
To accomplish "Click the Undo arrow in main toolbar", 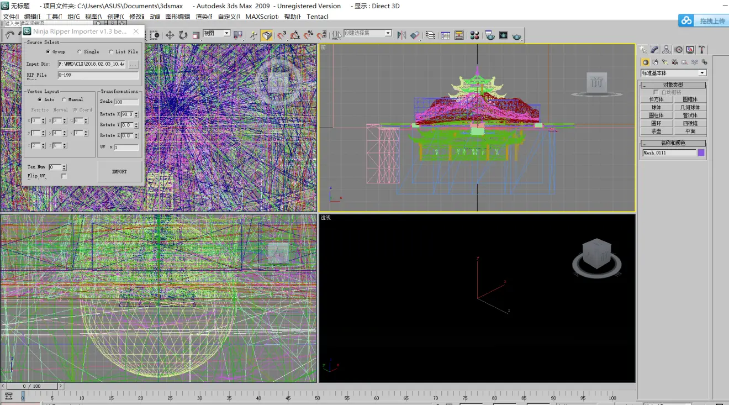I will coord(10,35).
